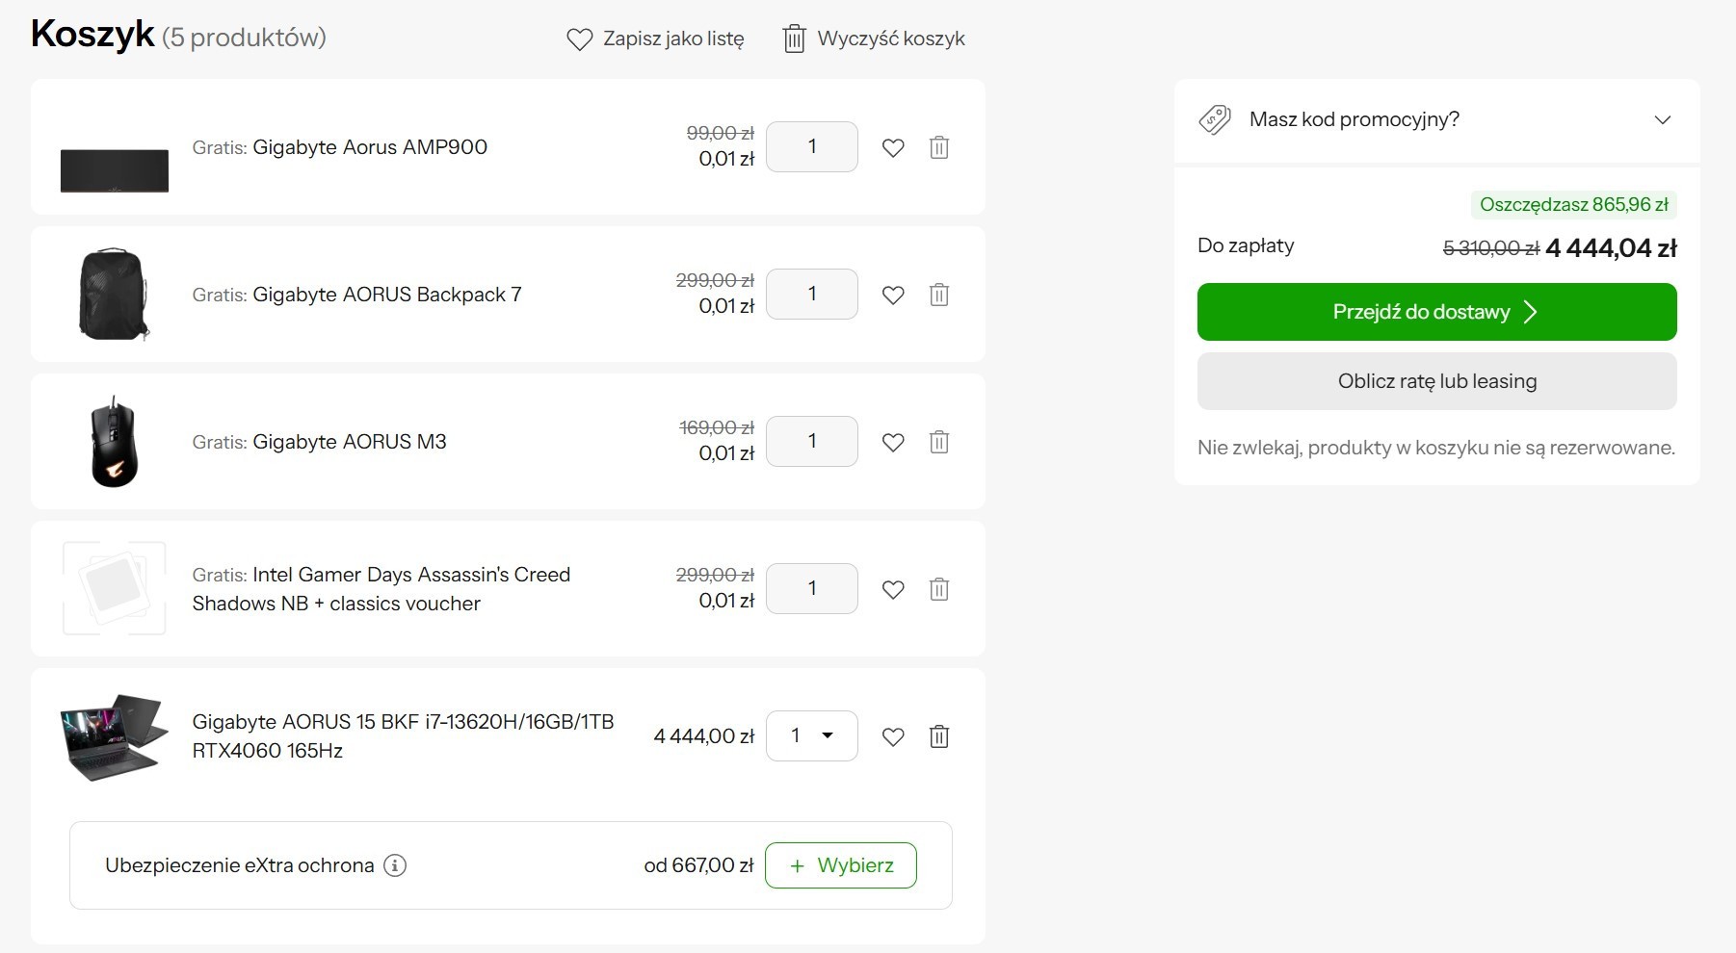
Task: Delete Gigabyte Aorus AMP900 from cart
Action: coord(939,147)
